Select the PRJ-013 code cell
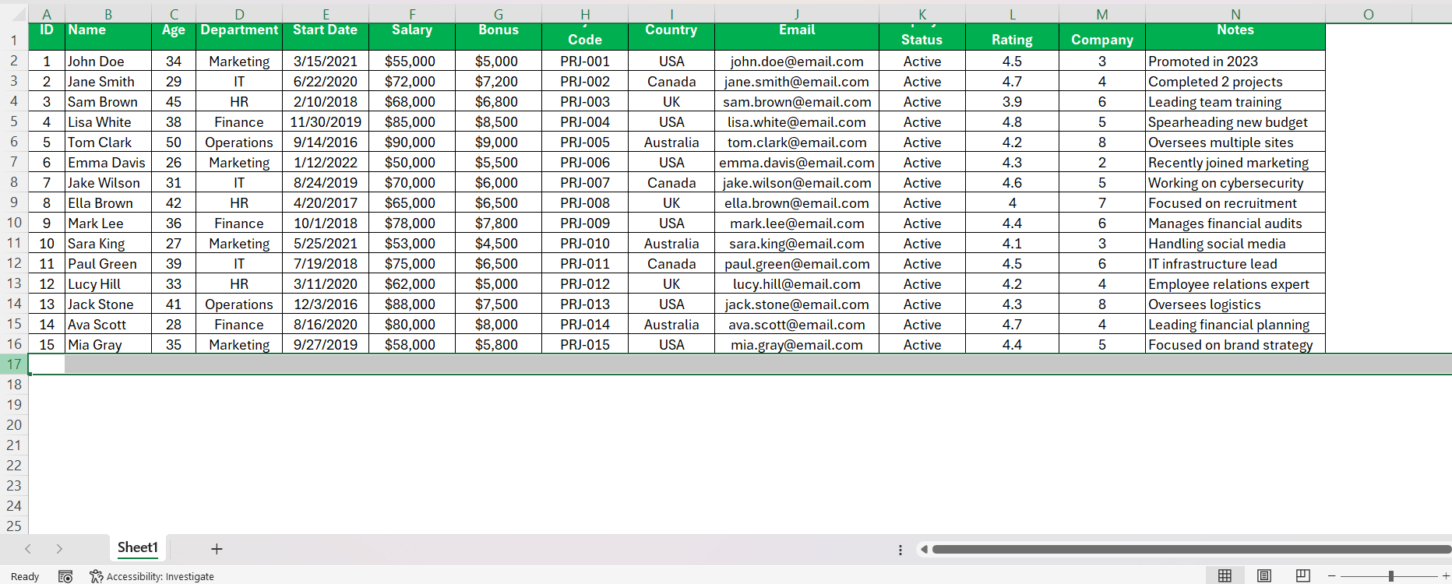1452x584 pixels. click(585, 304)
